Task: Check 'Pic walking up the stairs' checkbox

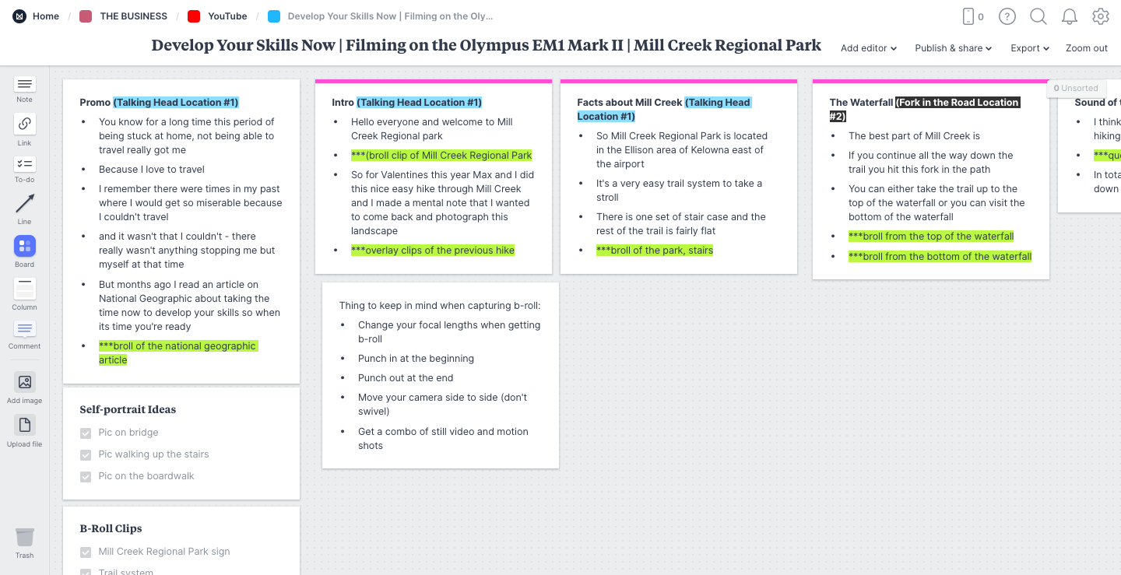Action: coord(86,454)
